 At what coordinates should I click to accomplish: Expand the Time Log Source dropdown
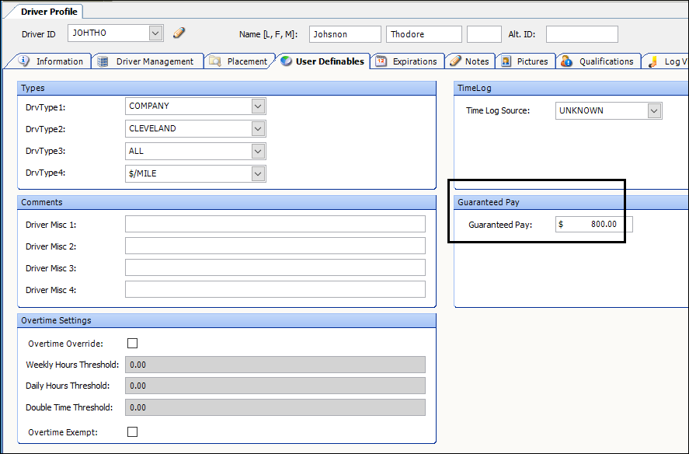[x=654, y=111]
